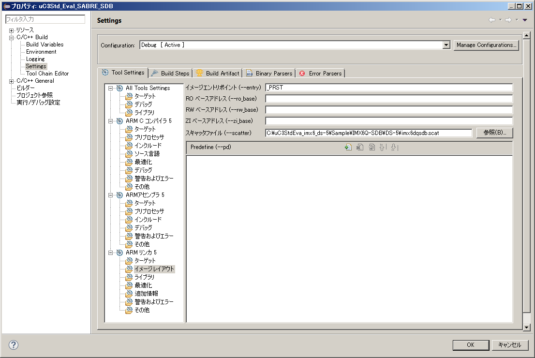Click the Delete predefine icon

pyautogui.click(x=360, y=148)
